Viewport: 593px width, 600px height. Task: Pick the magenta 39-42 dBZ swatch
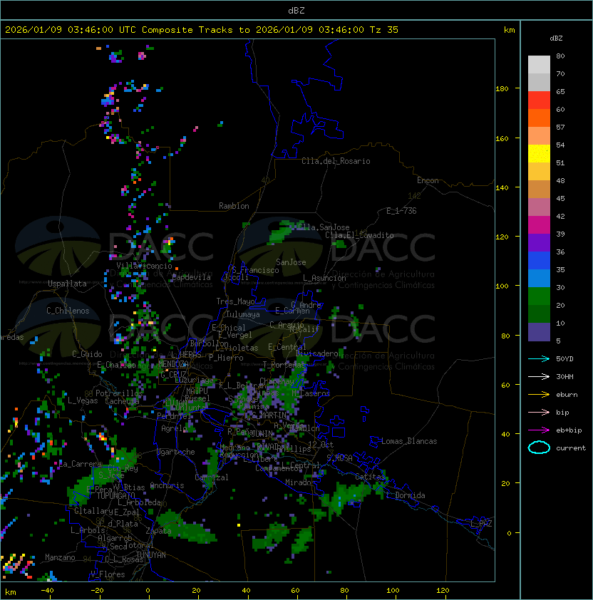coord(539,225)
